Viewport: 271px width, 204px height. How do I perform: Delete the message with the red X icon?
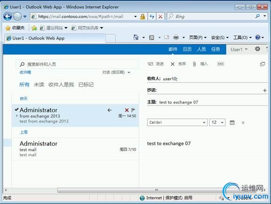[127, 110]
